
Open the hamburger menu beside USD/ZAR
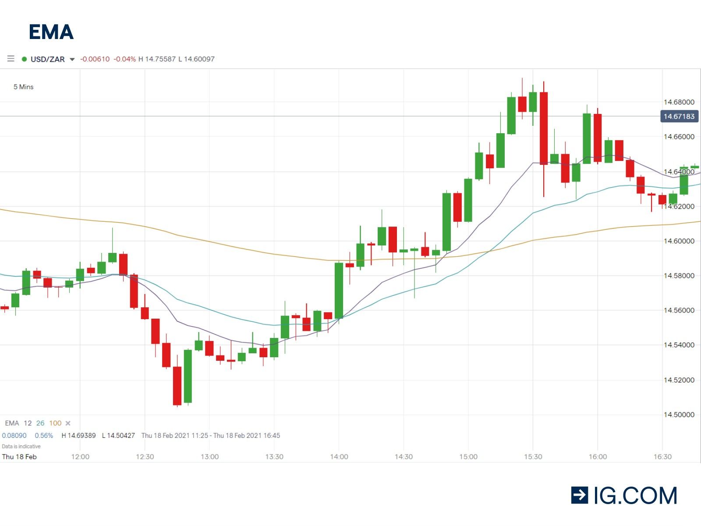pos(11,59)
